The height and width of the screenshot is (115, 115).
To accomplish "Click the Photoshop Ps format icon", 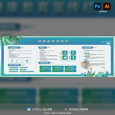I will [x=97, y=6].
